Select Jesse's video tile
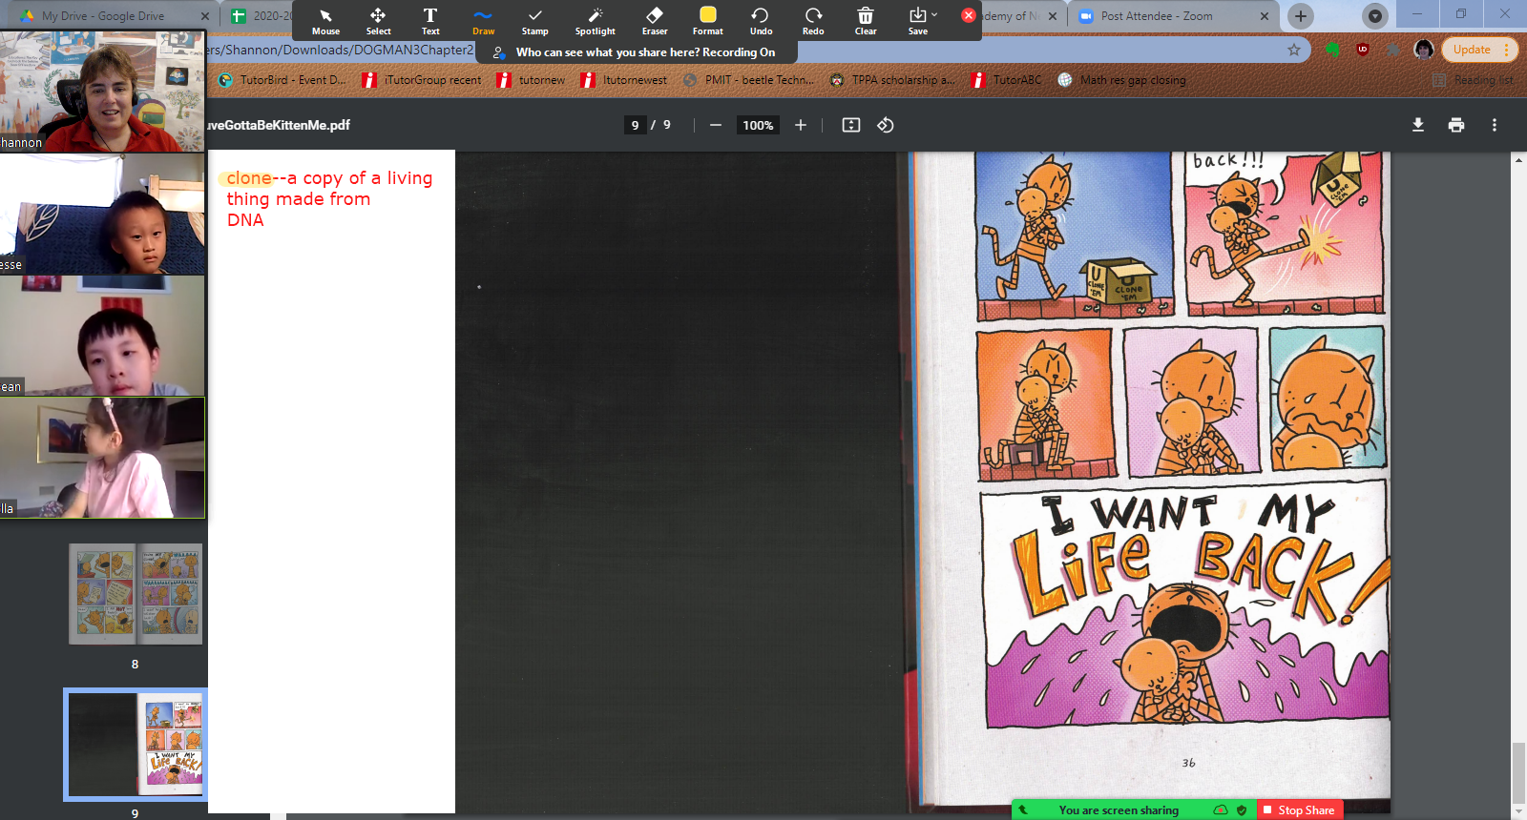Screen dimensions: 1527x820 102,215
